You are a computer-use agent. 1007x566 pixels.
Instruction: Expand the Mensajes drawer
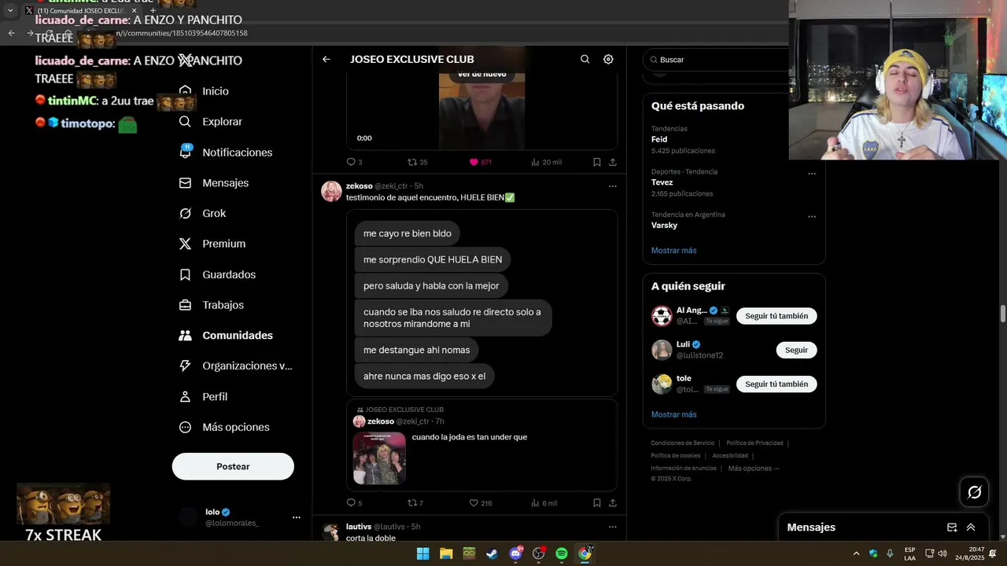pyautogui.click(x=971, y=527)
